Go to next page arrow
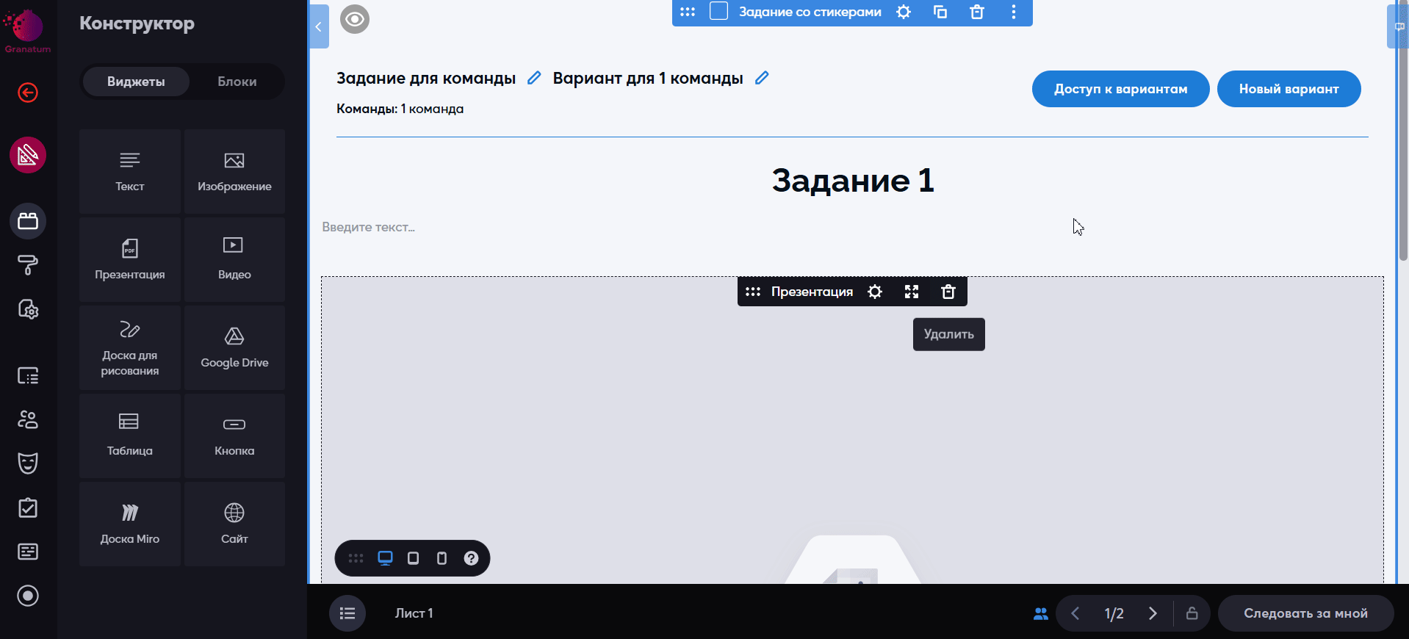 coord(1152,613)
